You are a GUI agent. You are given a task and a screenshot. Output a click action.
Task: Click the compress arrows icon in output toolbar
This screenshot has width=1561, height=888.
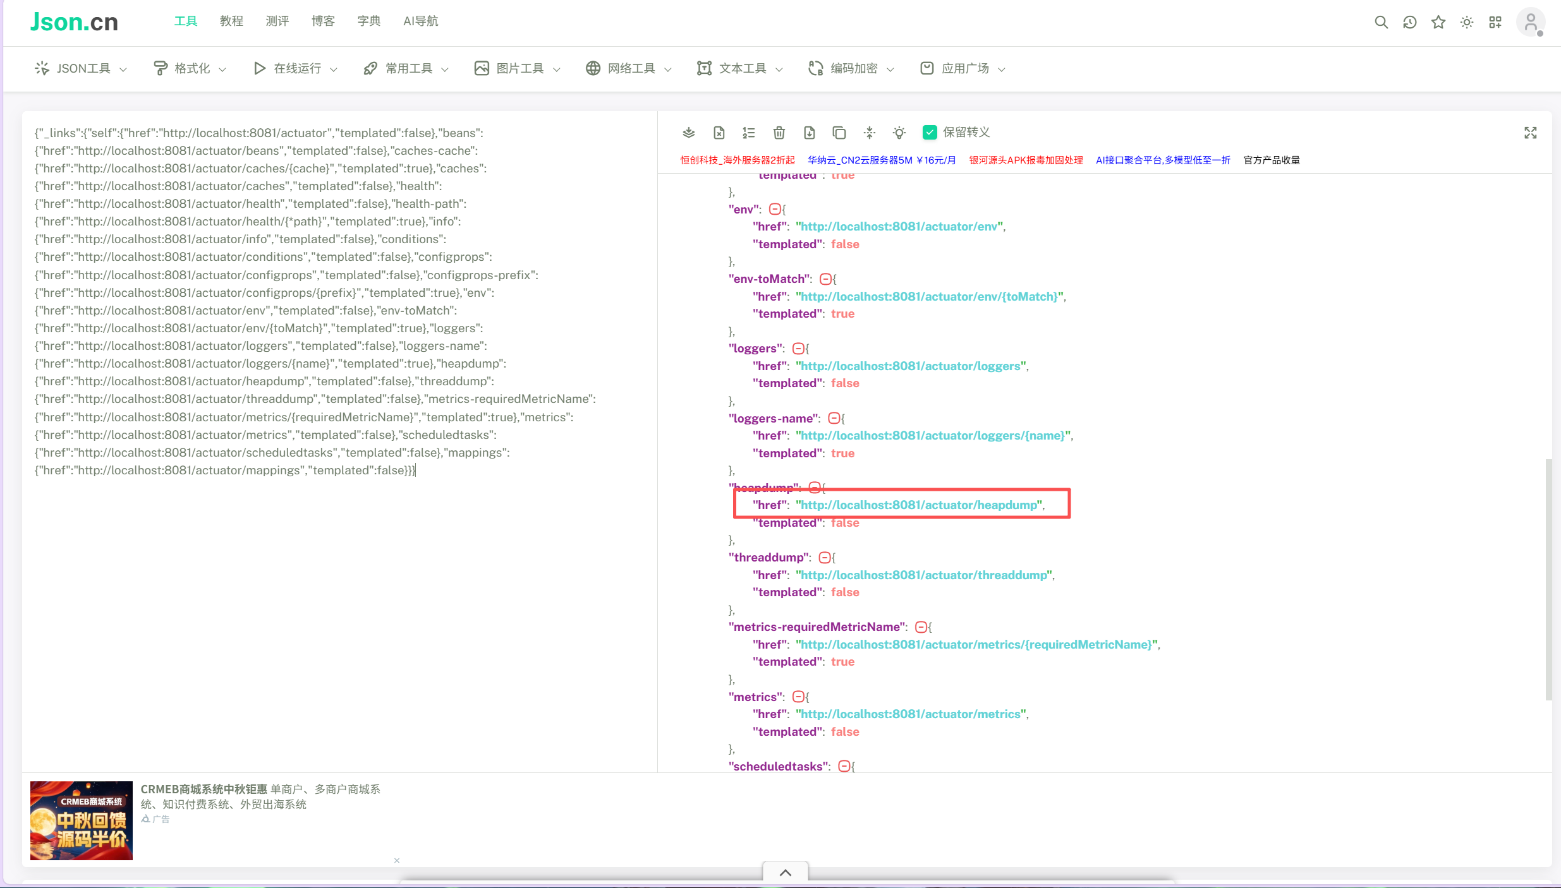tap(870, 133)
